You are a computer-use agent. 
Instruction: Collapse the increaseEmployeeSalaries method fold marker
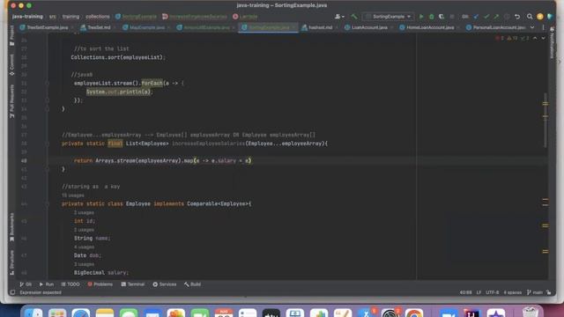tap(47, 144)
